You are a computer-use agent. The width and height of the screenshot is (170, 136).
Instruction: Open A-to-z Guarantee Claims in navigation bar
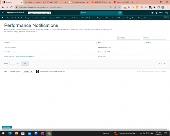point(40,18)
